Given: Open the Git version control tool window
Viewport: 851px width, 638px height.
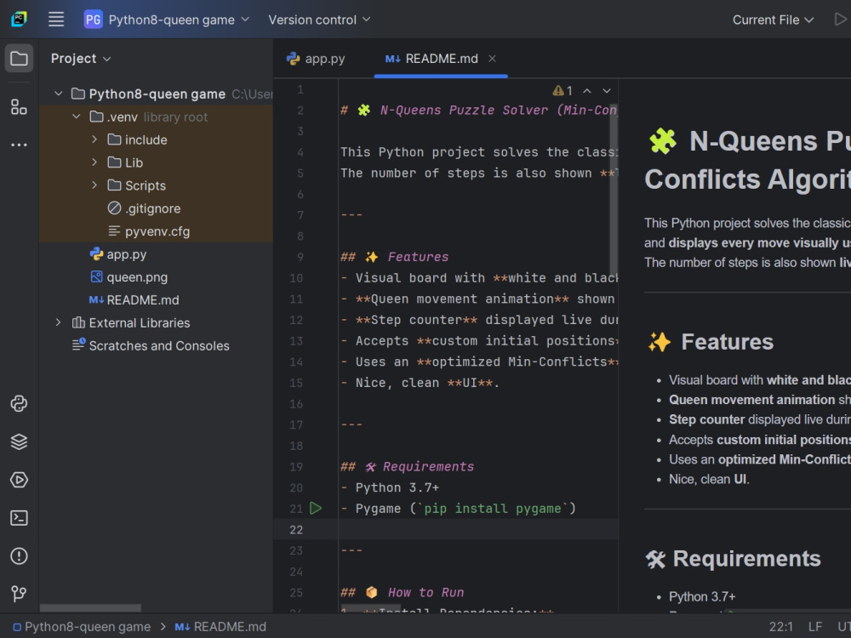Looking at the screenshot, I should point(19,594).
